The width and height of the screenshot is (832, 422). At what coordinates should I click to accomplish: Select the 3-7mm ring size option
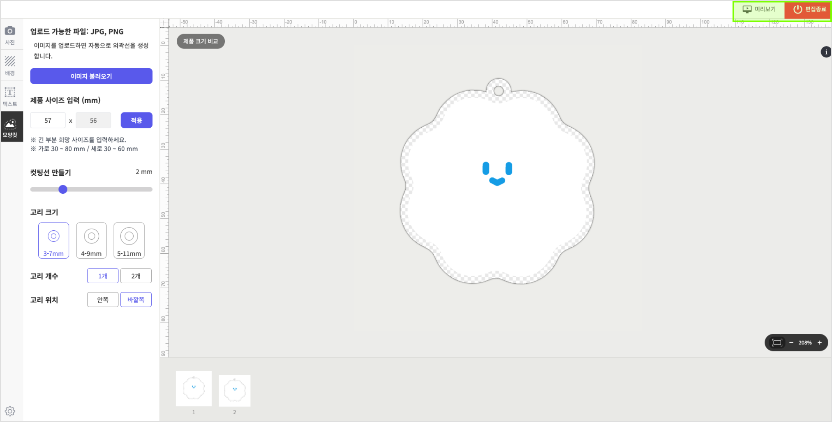coord(53,241)
